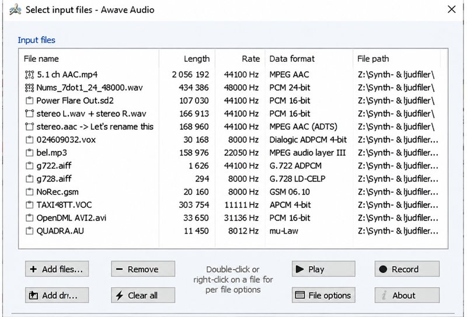Image resolution: width=467 pixels, height=317 pixels.
Task: Sort by the Rate column header
Action: [x=240, y=59]
